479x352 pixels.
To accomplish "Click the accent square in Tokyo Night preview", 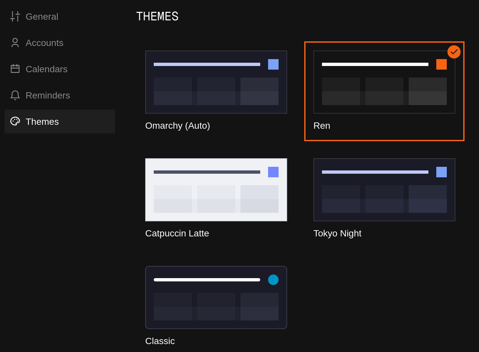I will coord(442,172).
